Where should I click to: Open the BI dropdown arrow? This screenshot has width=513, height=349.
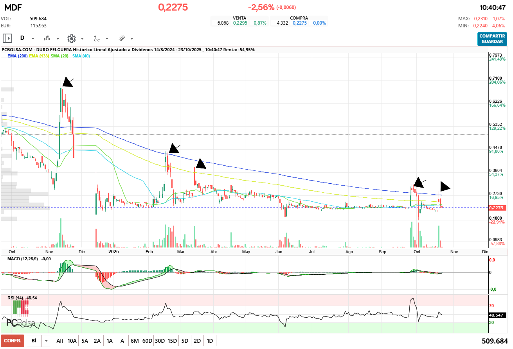(x=47, y=341)
